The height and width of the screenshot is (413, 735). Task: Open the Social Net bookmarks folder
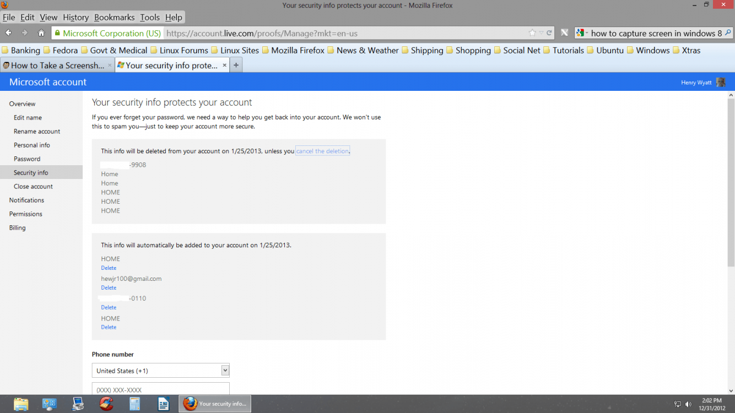tap(517, 50)
